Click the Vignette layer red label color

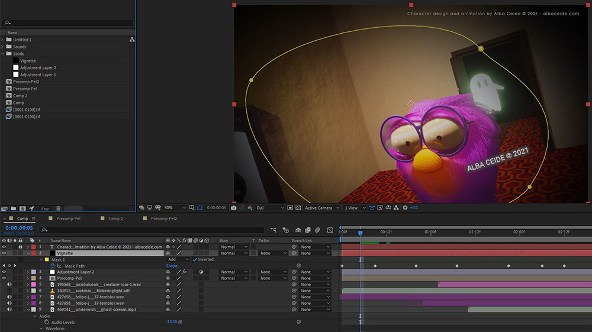pyautogui.click(x=34, y=253)
